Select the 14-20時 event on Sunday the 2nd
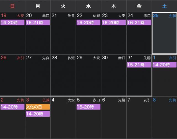177x139 pixels. coord(12,107)
